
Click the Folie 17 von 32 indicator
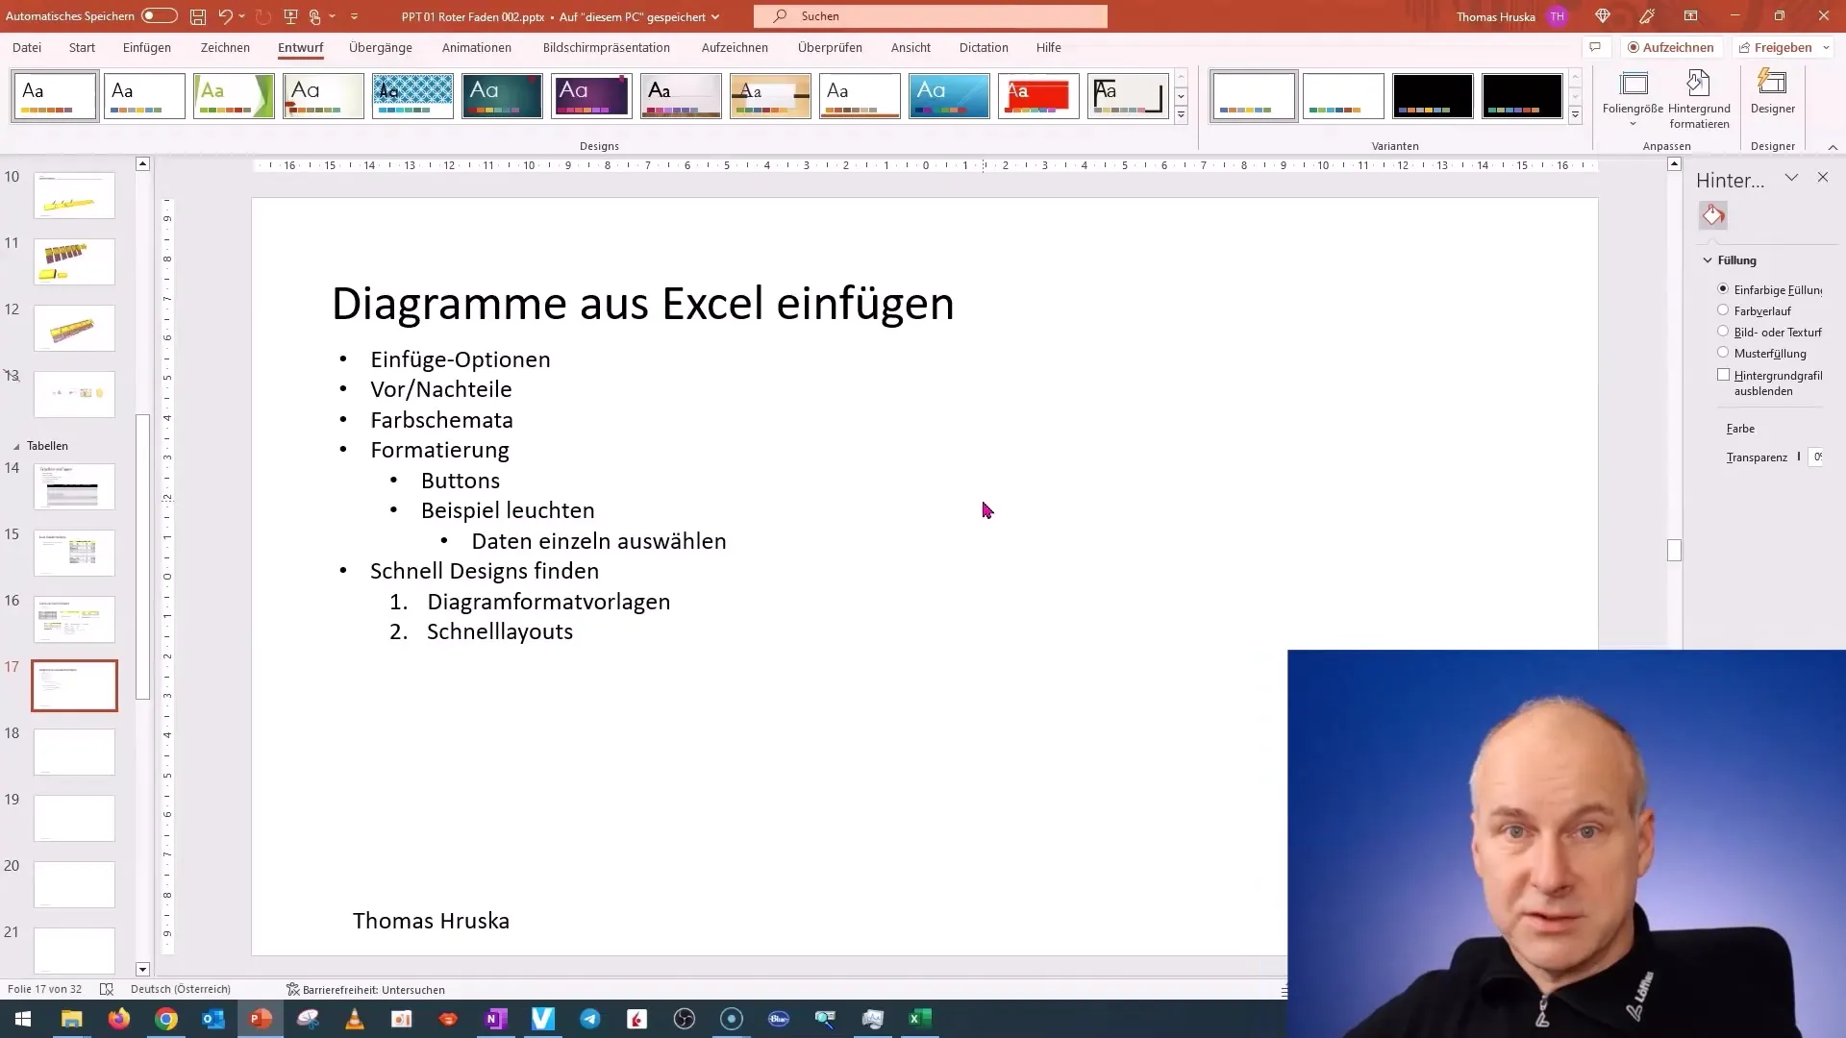click(45, 989)
